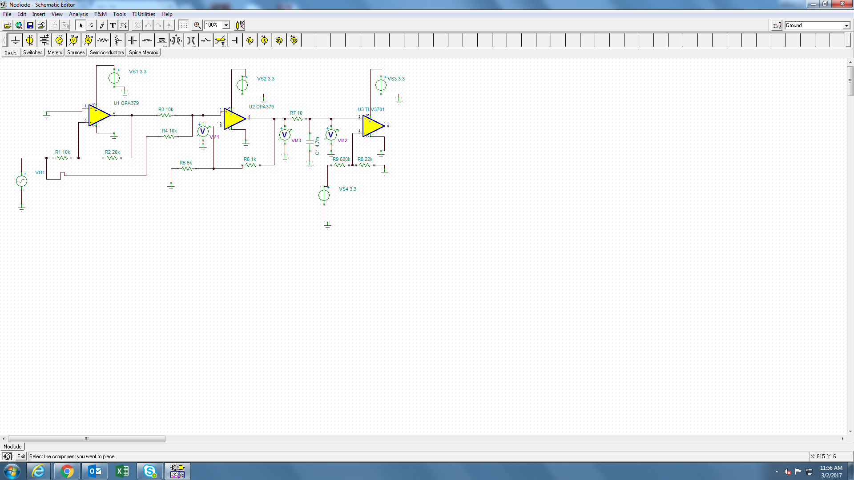
Task: Launch Google Chrome from taskbar
Action: coord(67,471)
